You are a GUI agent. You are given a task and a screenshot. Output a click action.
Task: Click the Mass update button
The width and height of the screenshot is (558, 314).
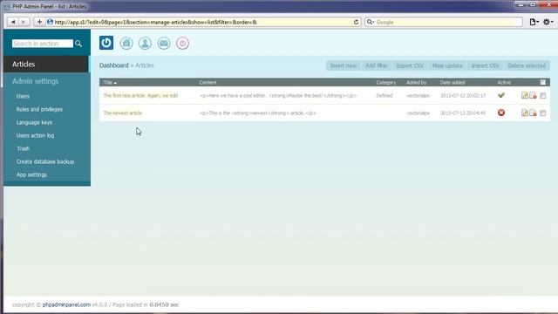coord(447,65)
